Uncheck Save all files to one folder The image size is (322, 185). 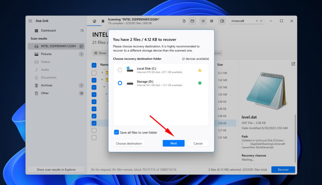coord(117,132)
